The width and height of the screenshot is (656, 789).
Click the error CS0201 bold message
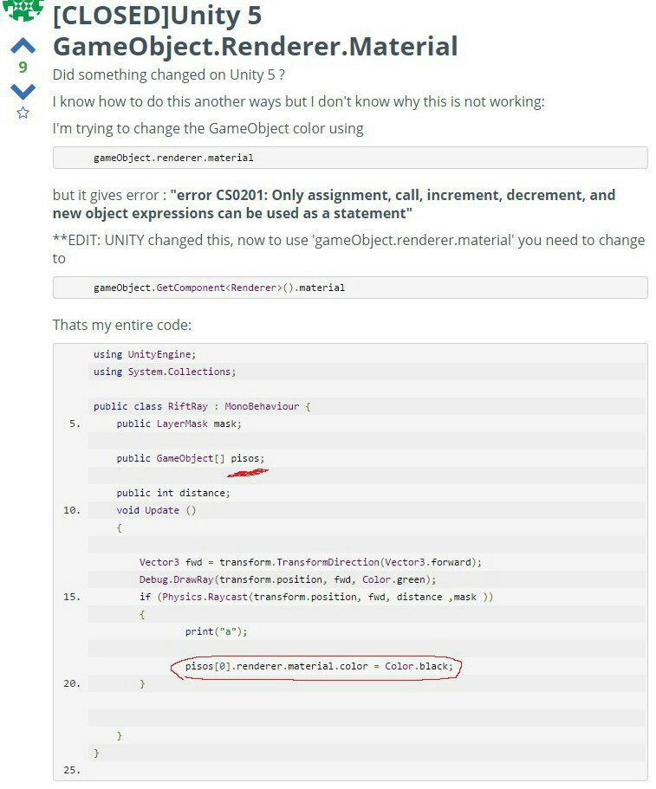(334, 204)
